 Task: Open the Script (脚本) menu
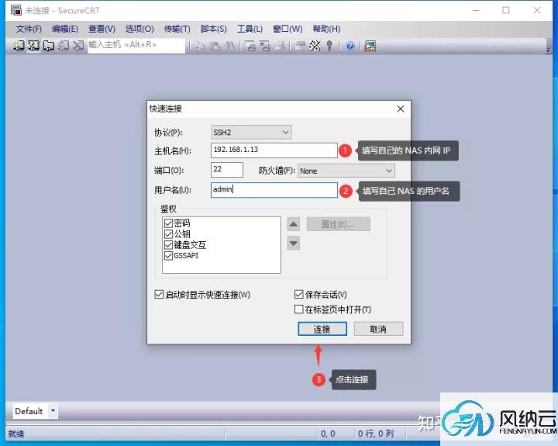click(214, 29)
